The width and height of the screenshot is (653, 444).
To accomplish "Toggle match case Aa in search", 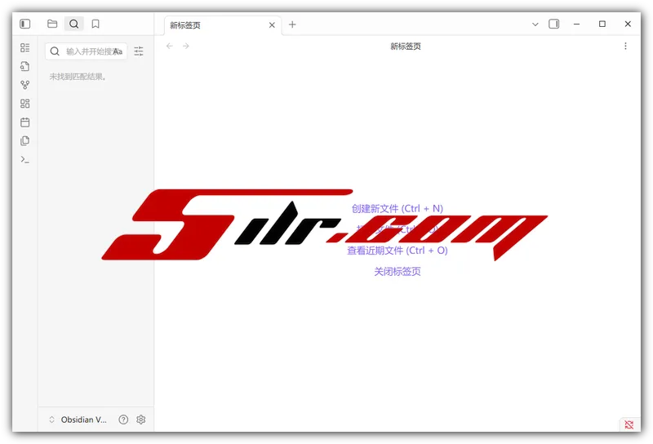I will pyautogui.click(x=118, y=51).
